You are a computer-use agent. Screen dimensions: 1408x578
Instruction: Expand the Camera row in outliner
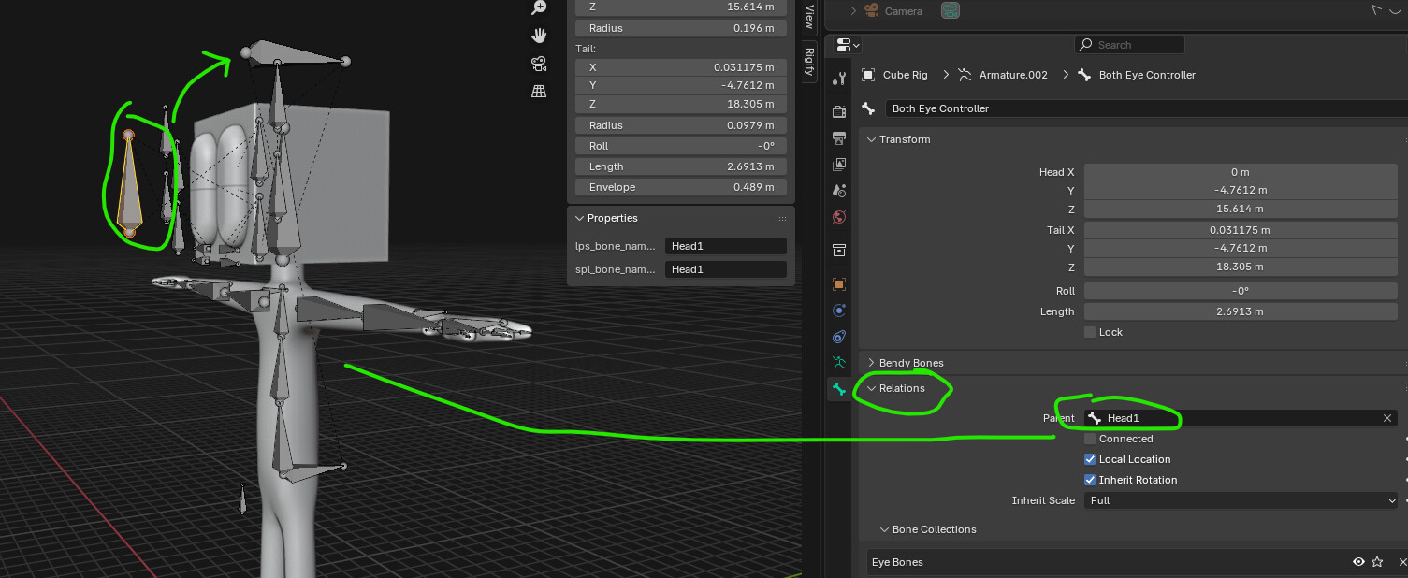click(853, 11)
